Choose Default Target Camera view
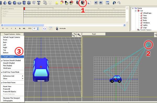Screen dimensions: 157x103 point(12,37)
